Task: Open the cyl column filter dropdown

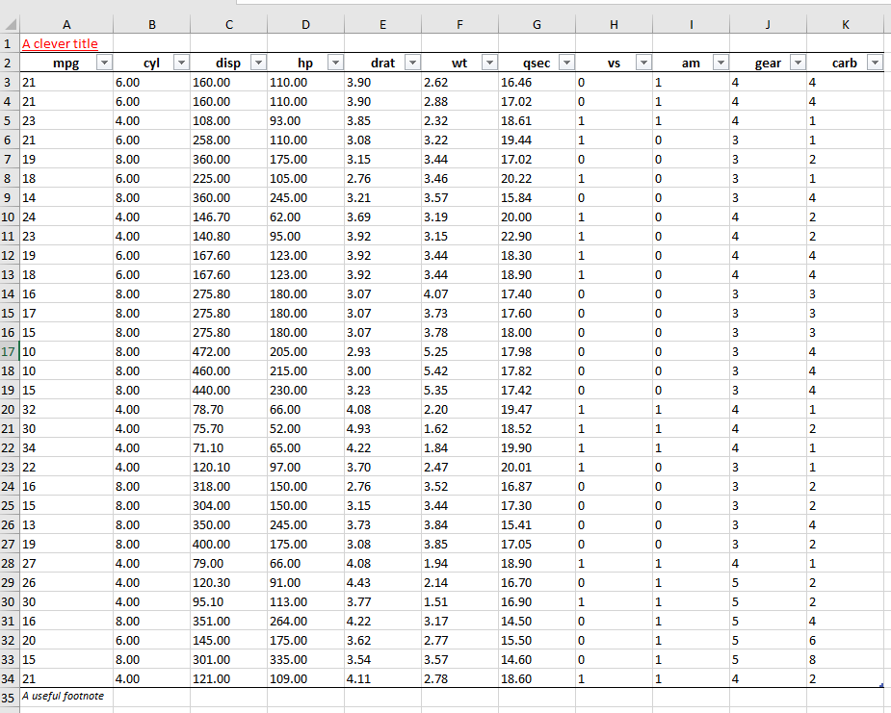Action: [x=181, y=63]
